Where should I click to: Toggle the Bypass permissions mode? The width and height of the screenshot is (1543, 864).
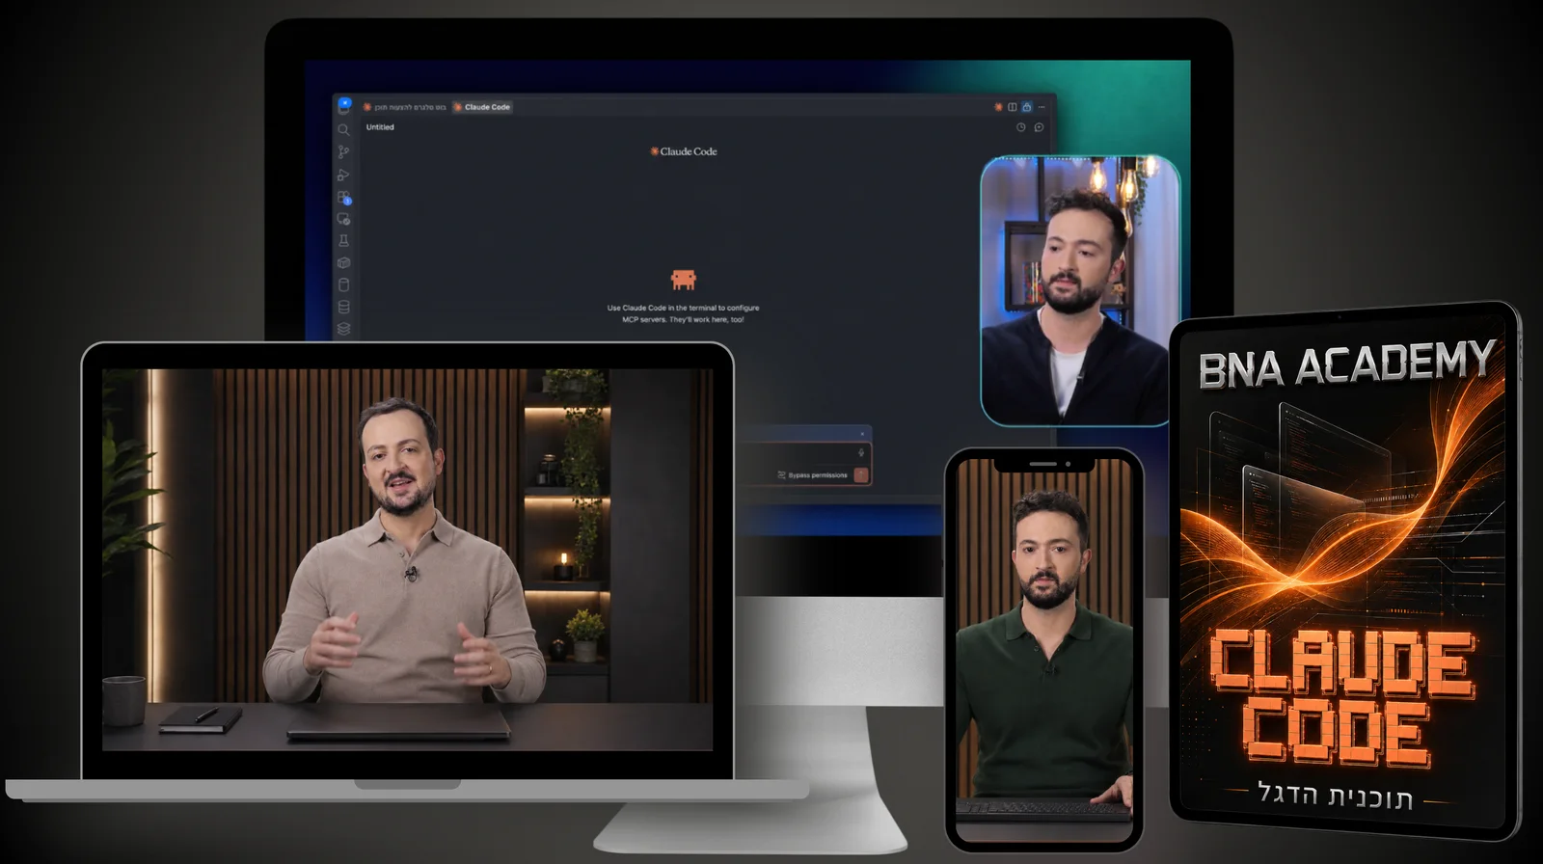click(x=812, y=475)
